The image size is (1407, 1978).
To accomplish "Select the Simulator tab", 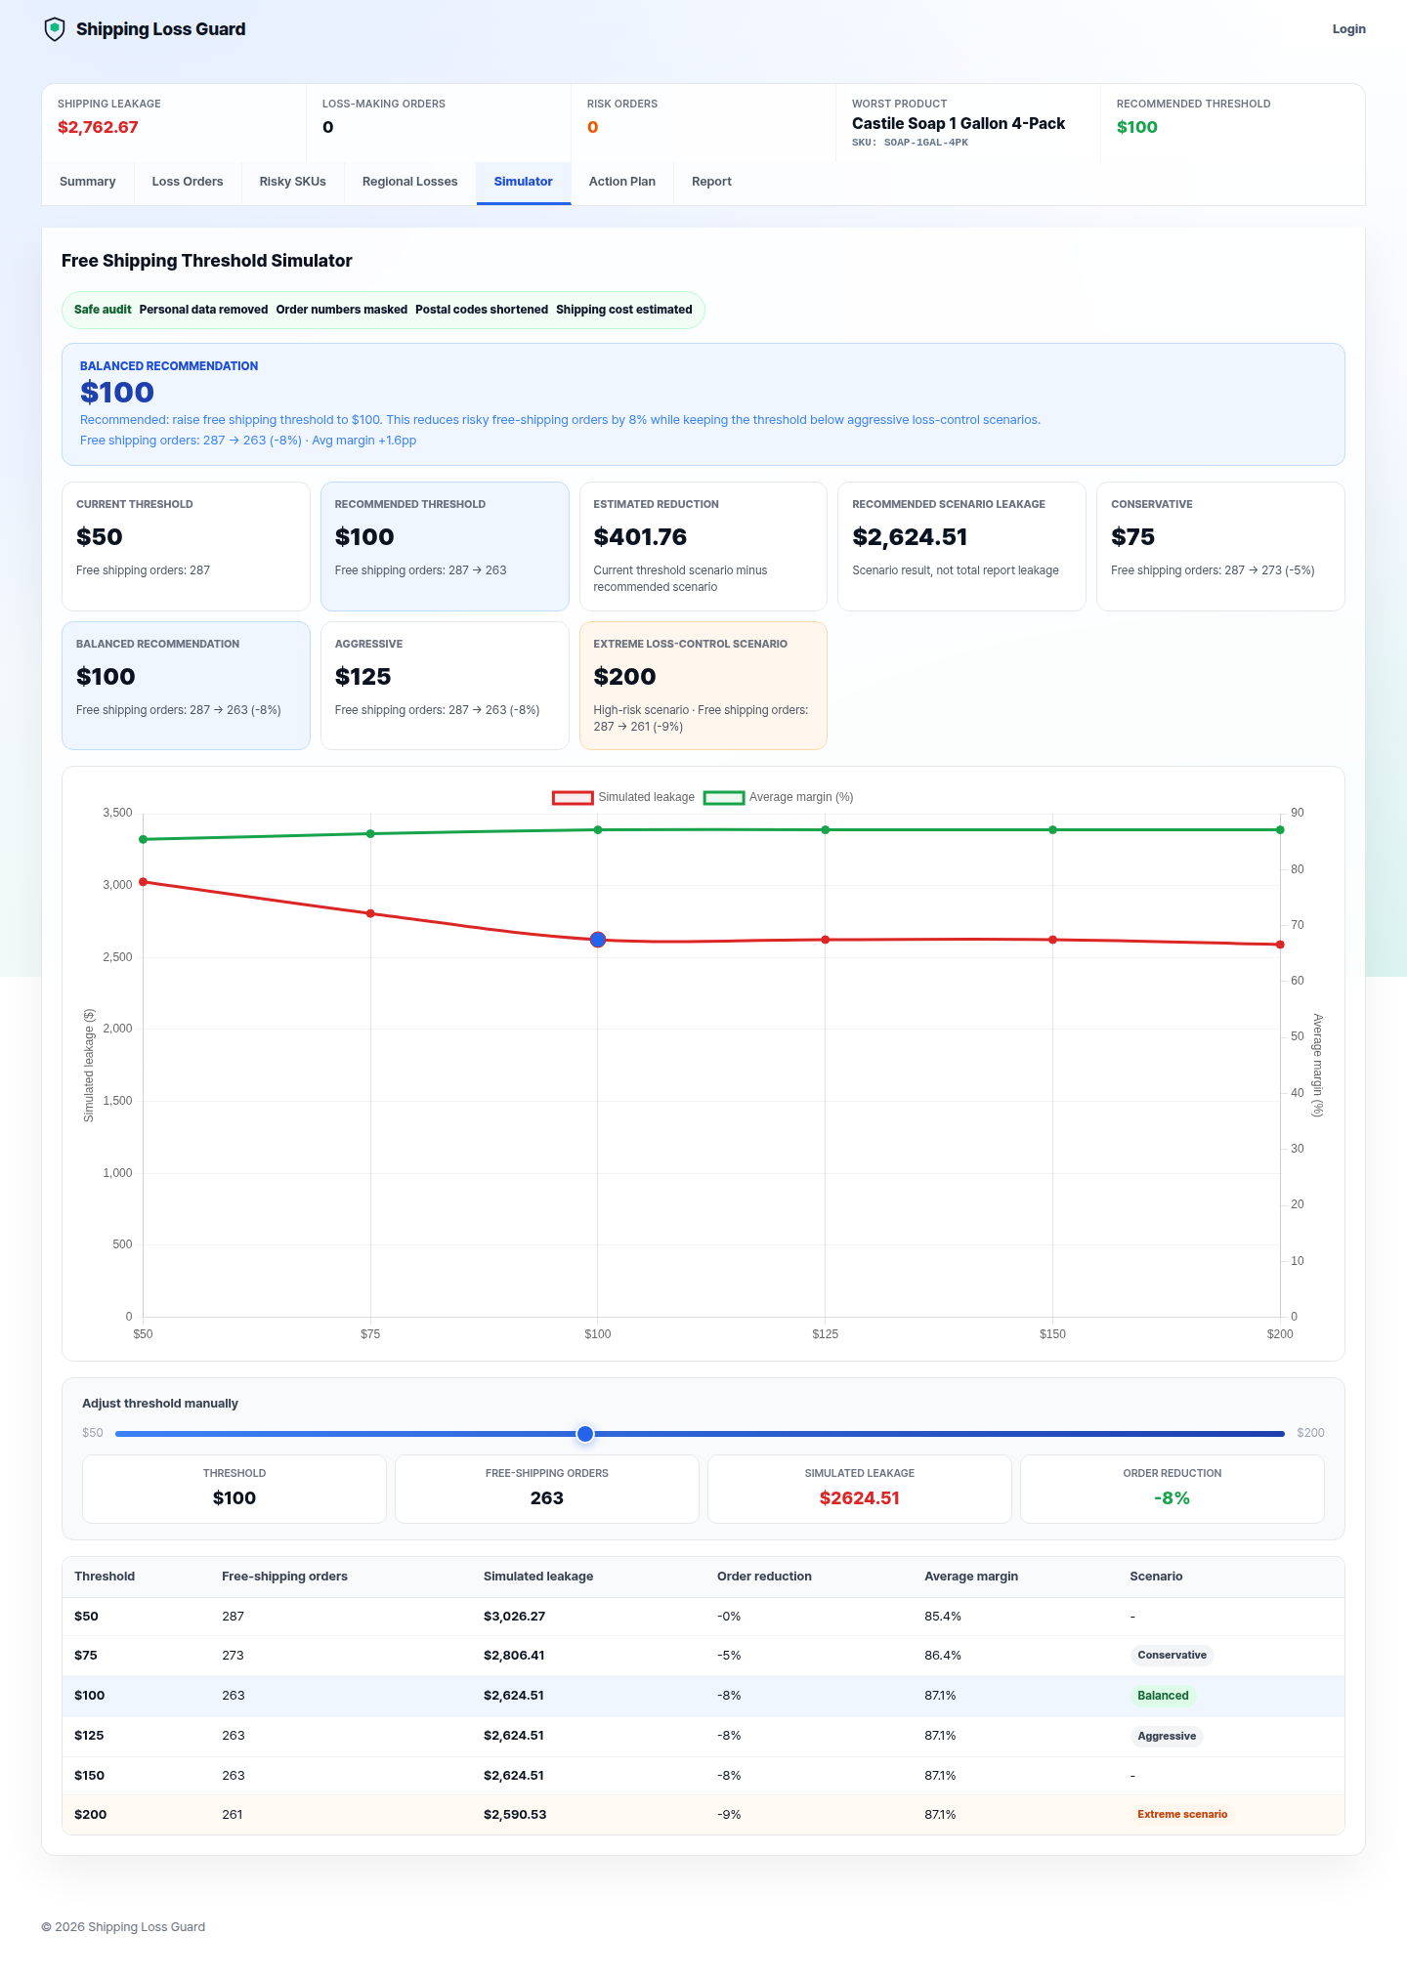I will pos(524,182).
